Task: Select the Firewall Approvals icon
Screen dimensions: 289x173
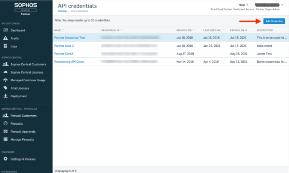Action: 5,131
